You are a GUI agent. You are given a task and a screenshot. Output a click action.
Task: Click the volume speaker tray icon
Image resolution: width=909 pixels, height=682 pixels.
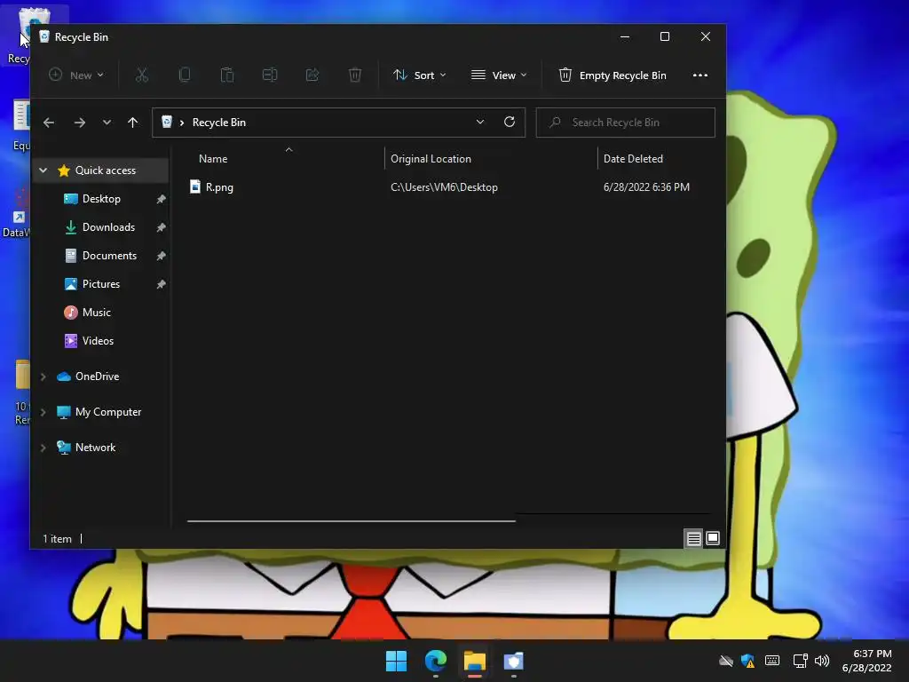click(822, 661)
